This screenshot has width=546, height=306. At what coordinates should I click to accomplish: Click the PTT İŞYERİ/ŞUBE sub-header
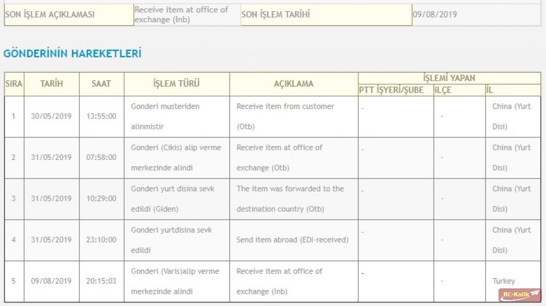point(391,90)
